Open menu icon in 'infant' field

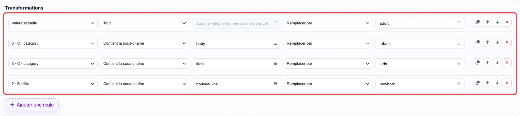coord(459,43)
